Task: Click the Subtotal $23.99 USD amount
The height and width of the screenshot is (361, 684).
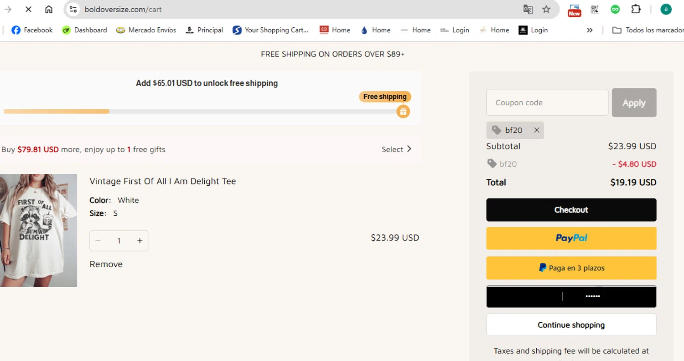Action: point(632,146)
